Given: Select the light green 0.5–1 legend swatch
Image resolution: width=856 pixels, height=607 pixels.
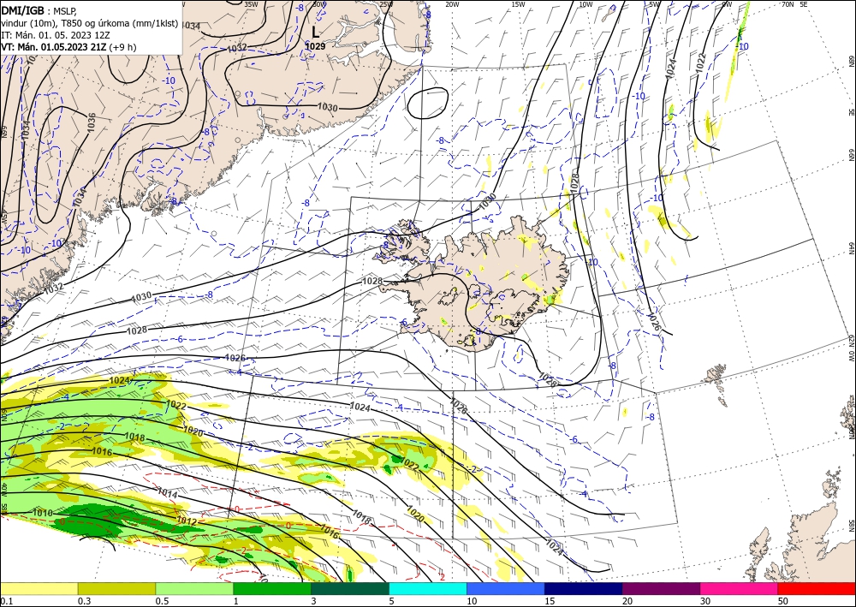Looking at the screenshot, I should click(194, 588).
